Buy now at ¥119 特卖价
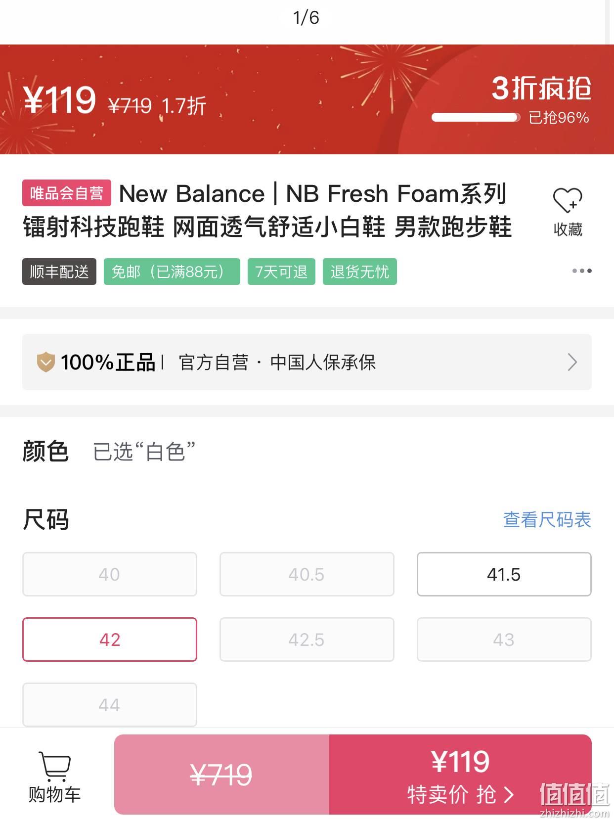The height and width of the screenshot is (822, 614). click(460, 775)
